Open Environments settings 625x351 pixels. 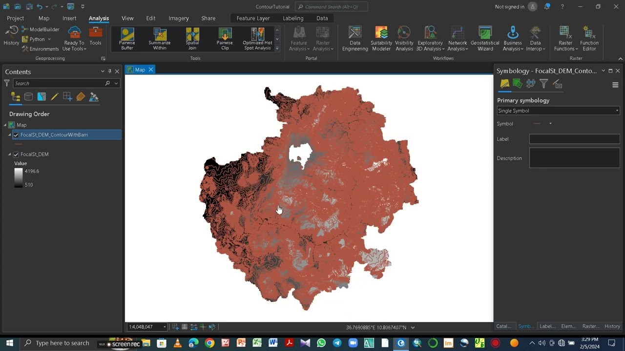click(x=41, y=49)
